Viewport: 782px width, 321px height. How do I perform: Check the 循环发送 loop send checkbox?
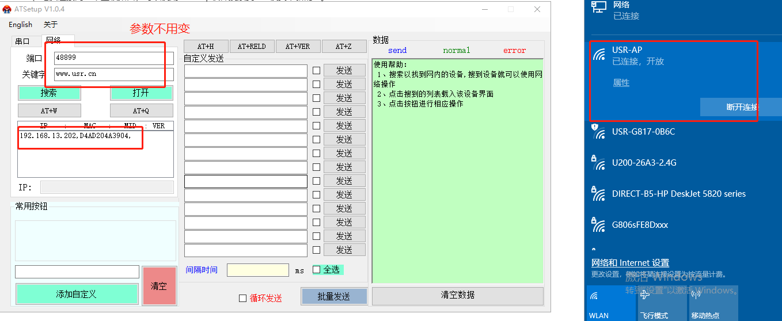pos(242,298)
